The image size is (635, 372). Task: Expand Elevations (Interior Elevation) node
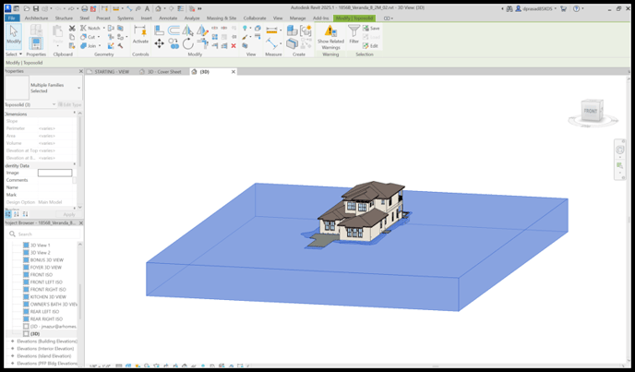tap(12, 349)
